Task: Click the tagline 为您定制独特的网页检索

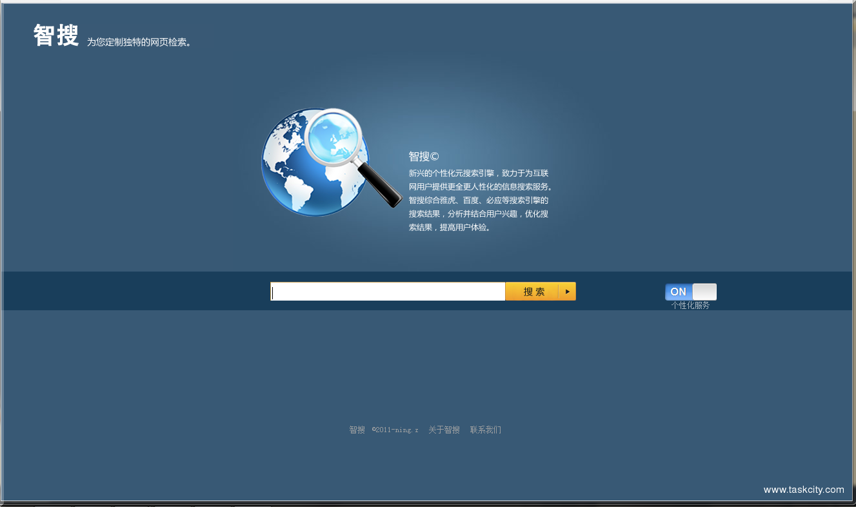Action: pyautogui.click(x=139, y=43)
